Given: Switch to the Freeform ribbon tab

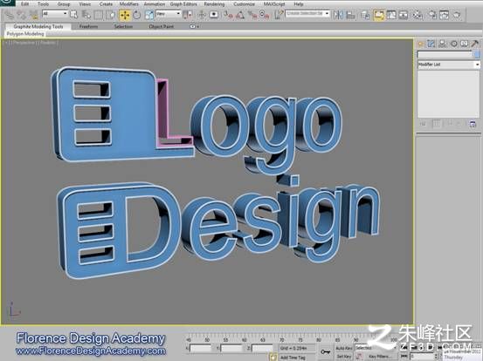Looking at the screenshot, I should pyautogui.click(x=88, y=27).
